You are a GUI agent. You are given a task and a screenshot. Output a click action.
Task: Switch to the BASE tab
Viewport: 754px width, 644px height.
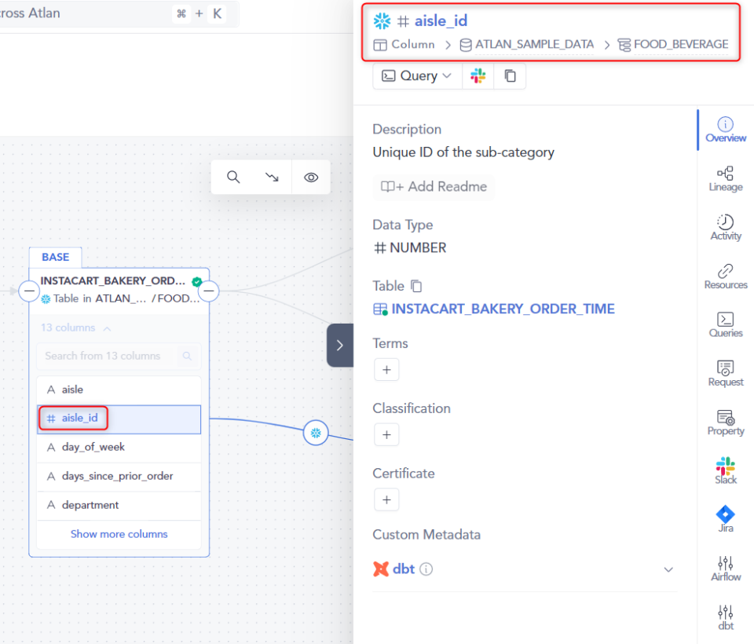tap(55, 257)
